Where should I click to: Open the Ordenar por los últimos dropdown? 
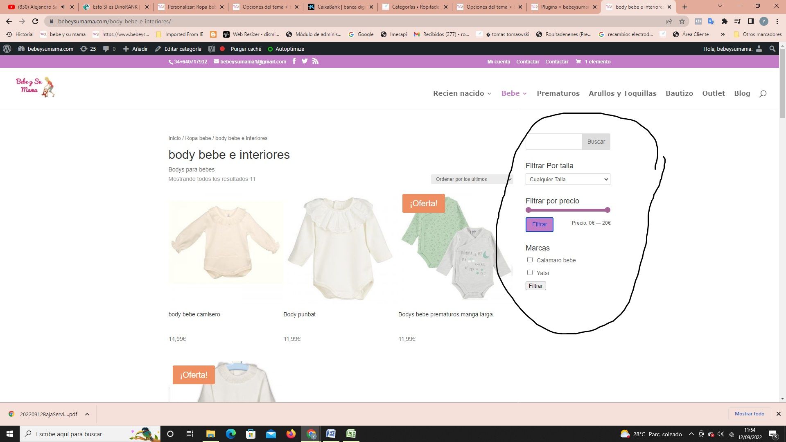(472, 179)
